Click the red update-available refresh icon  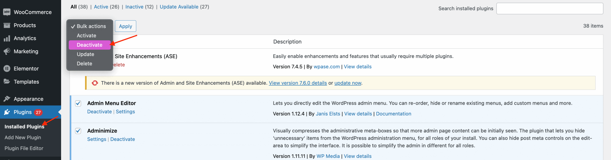95,83
